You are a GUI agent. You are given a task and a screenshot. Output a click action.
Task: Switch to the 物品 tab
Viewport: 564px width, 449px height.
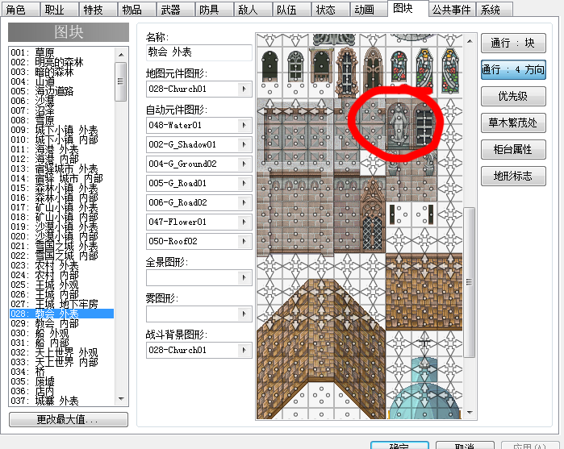(x=136, y=10)
